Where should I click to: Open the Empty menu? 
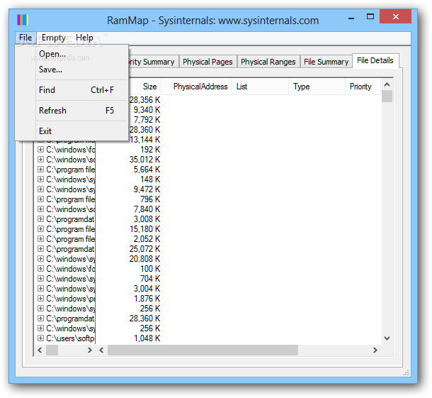[x=54, y=38]
